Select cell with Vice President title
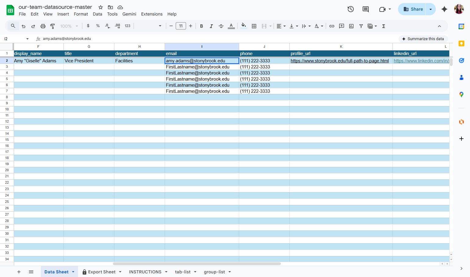Viewport: 470px width, 277px height. coord(89,61)
